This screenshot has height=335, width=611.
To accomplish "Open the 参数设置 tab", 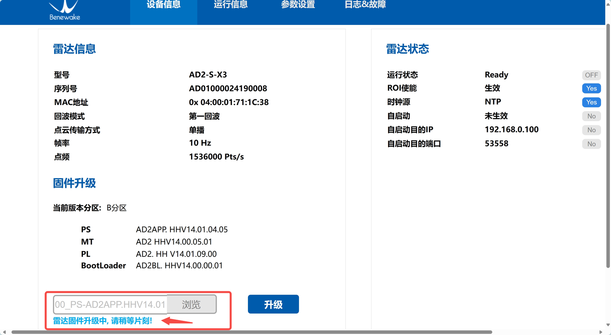I will (x=298, y=5).
